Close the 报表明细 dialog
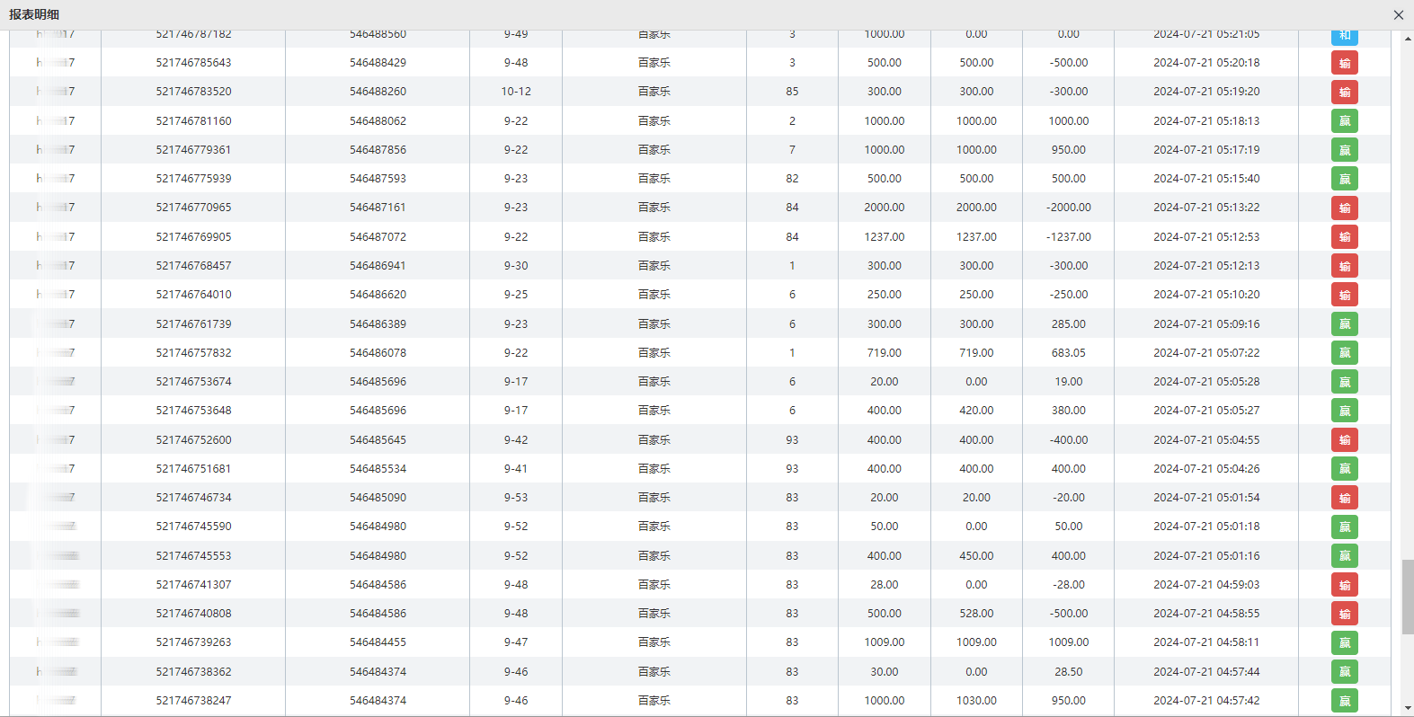This screenshot has width=1414, height=717. click(1398, 15)
